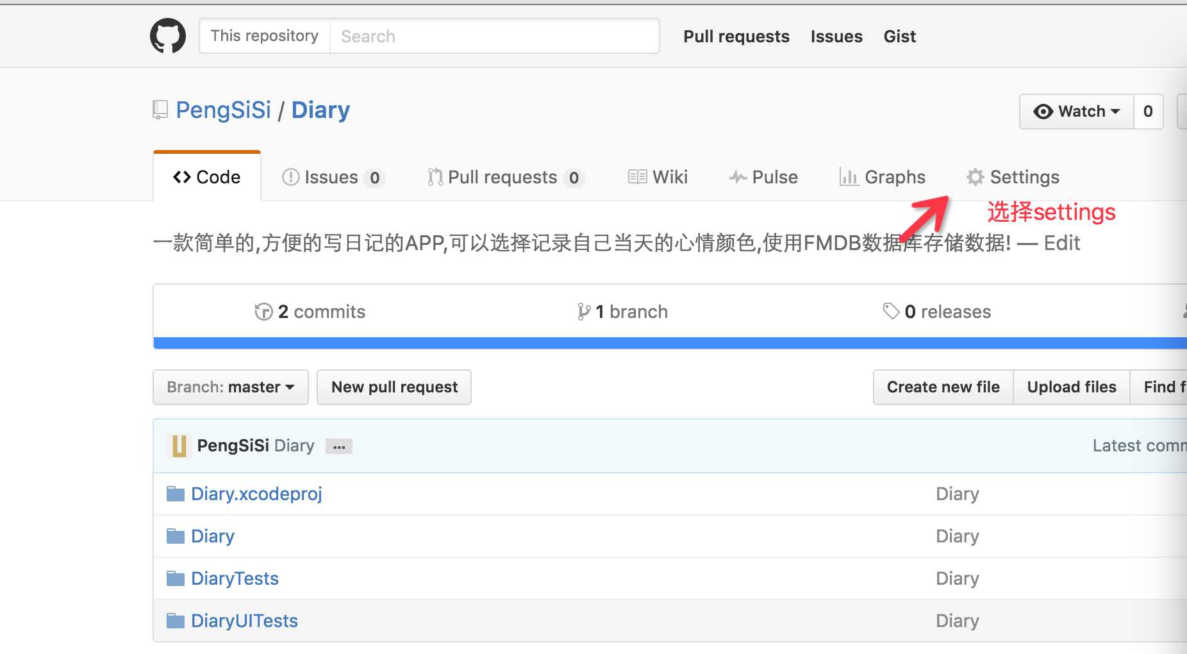
Task: Click the watchers count 0
Action: [x=1148, y=112]
